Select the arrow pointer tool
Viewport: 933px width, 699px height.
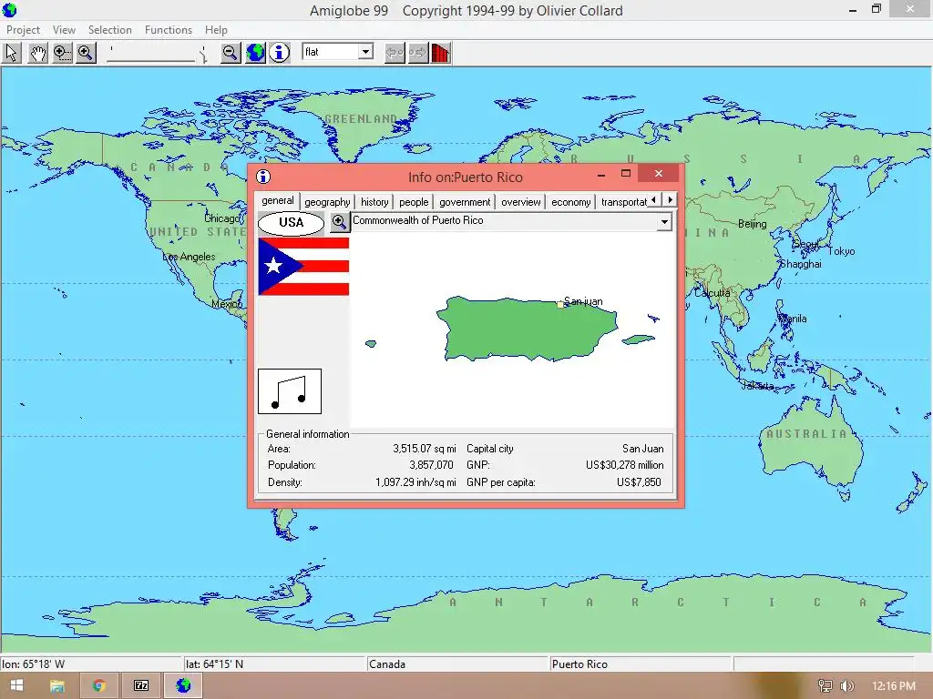coord(12,53)
